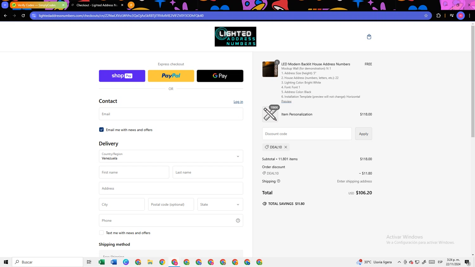Open Excel from the taskbar
Viewport: 475px width, 267px height.
tap(102, 262)
